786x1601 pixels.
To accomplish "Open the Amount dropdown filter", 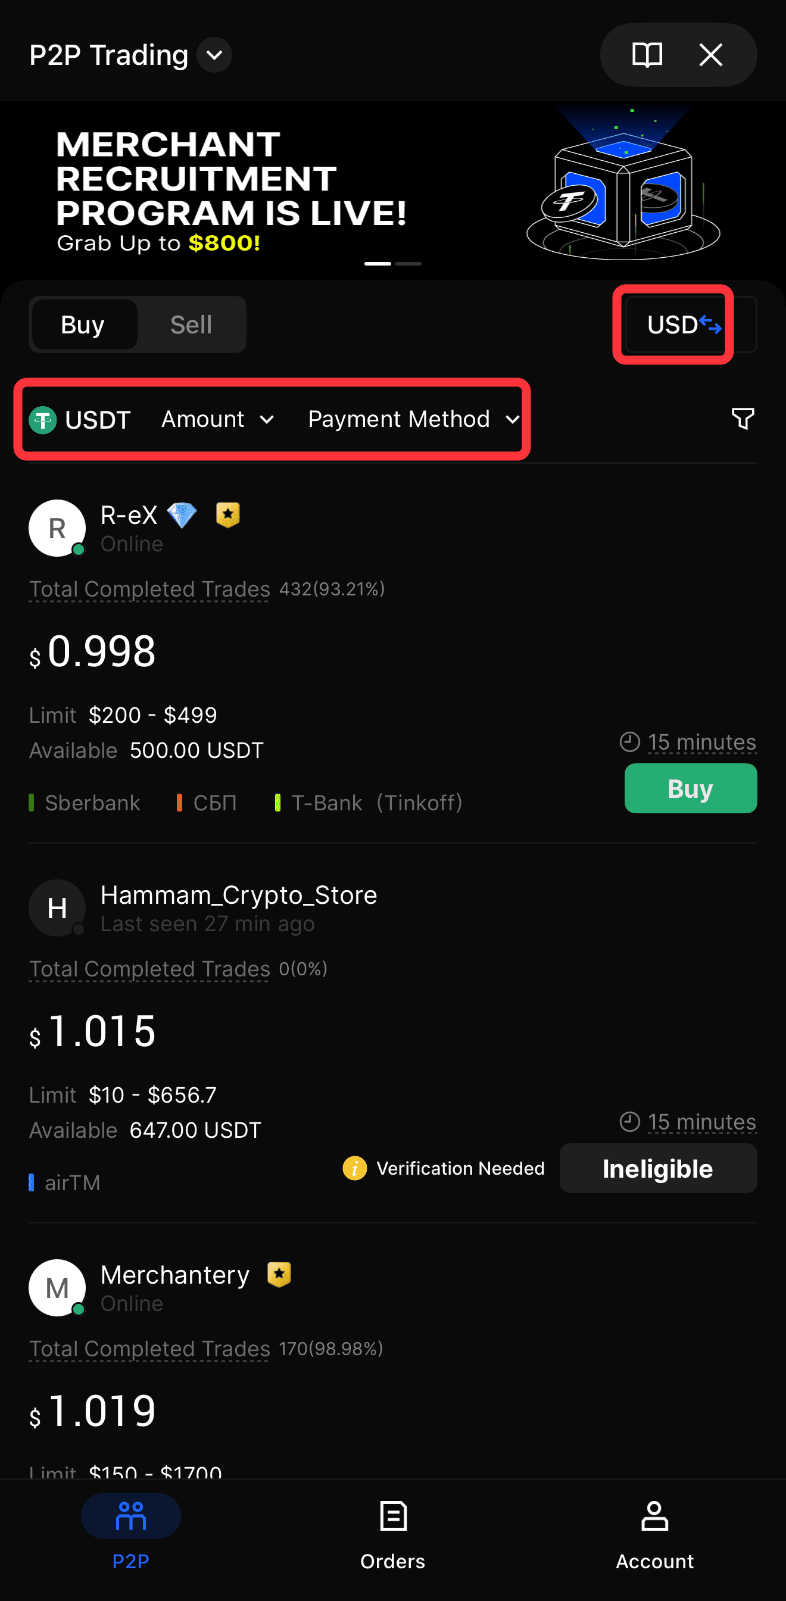I will point(217,420).
